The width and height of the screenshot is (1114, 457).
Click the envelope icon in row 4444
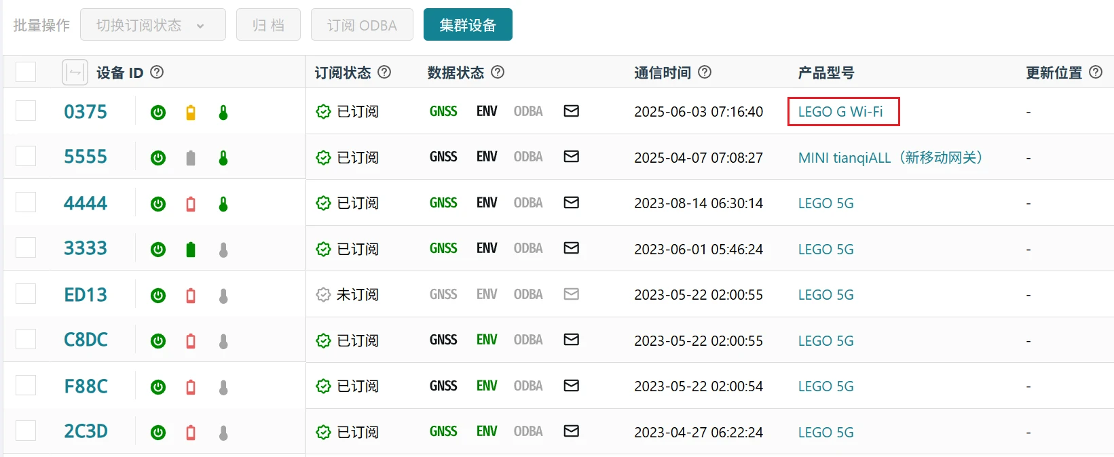(x=572, y=203)
